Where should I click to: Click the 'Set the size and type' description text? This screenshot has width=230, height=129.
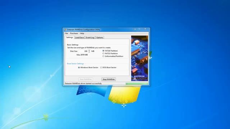coord(89,48)
